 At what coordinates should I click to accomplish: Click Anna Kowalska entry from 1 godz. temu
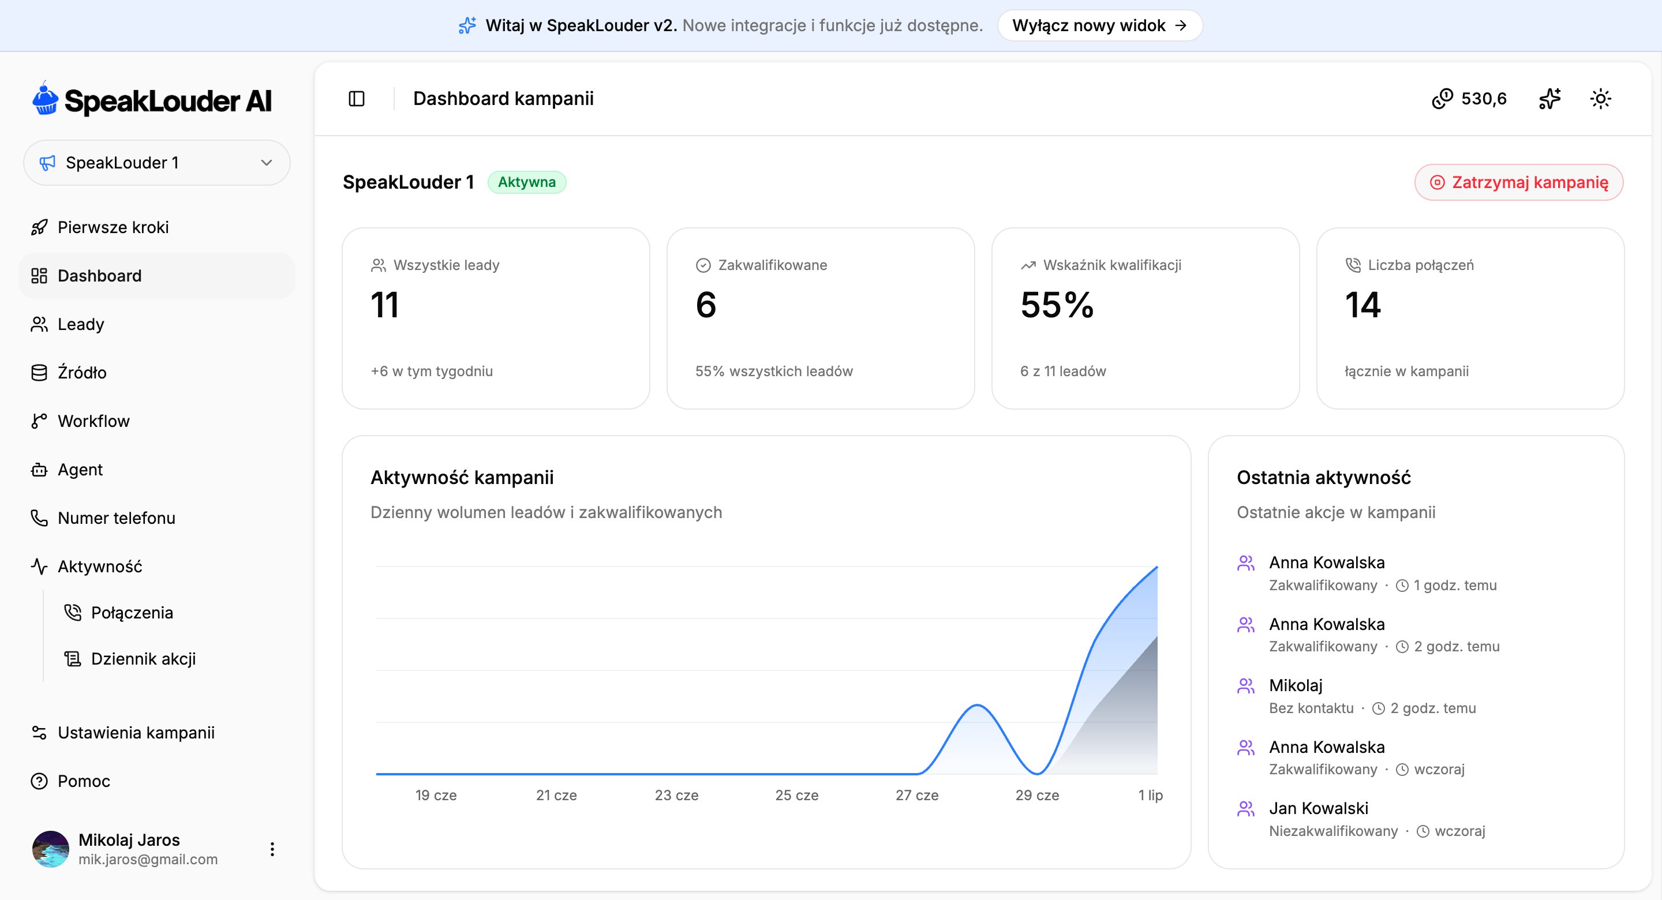[1416, 573]
